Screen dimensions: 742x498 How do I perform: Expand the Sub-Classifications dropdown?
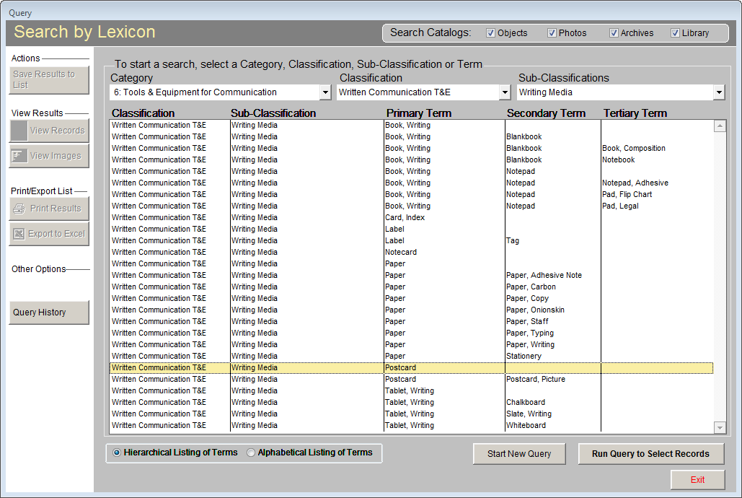point(719,92)
